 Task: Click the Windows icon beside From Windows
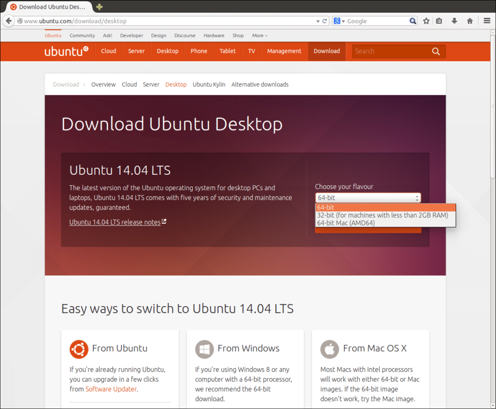[204, 349]
